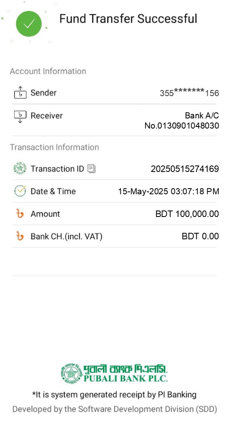Click the Taka symbol beside Bank CH.
The width and height of the screenshot is (229, 421).
coord(20,236)
